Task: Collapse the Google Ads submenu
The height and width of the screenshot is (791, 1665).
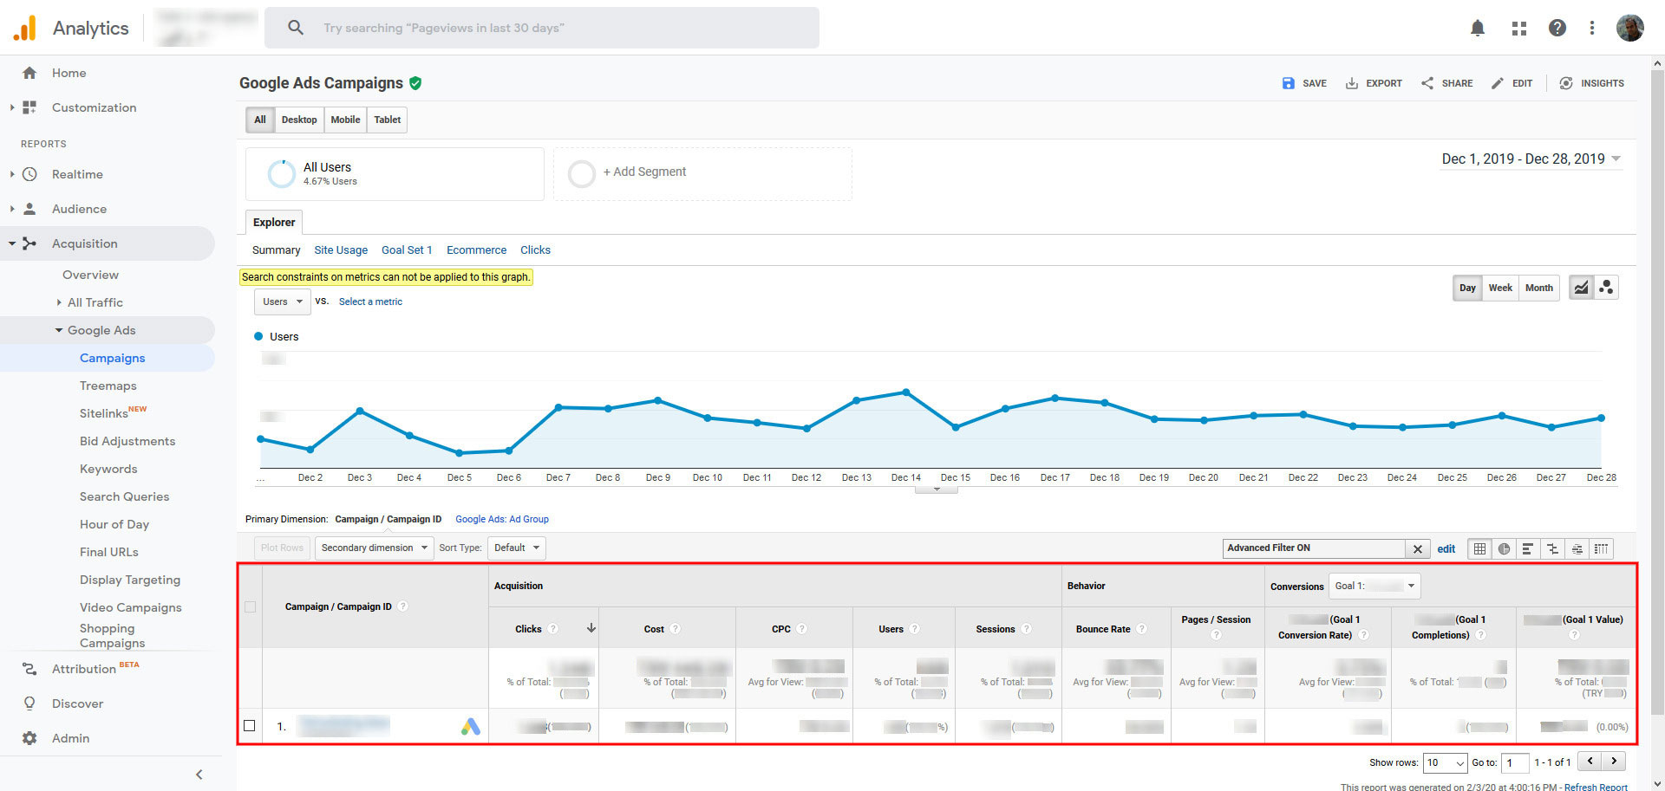Action: pyautogui.click(x=59, y=330)
